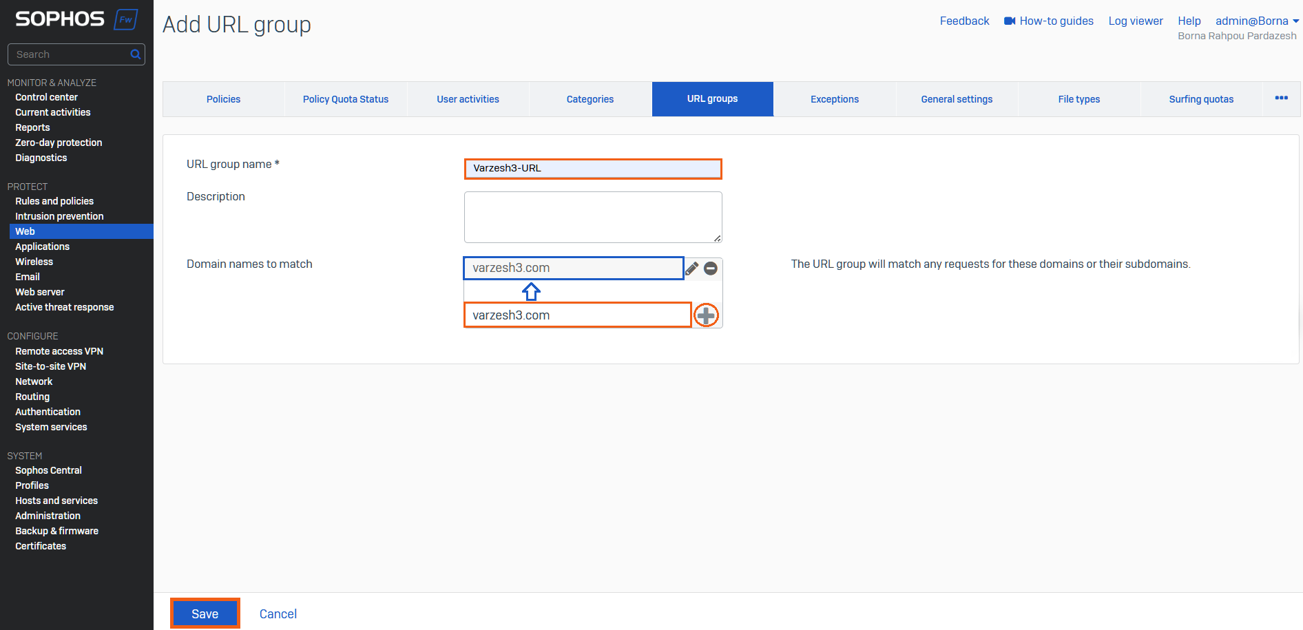The width and height of the screenshot is (1303, 630).
Task: Open the Help link
Action: 1189,21
